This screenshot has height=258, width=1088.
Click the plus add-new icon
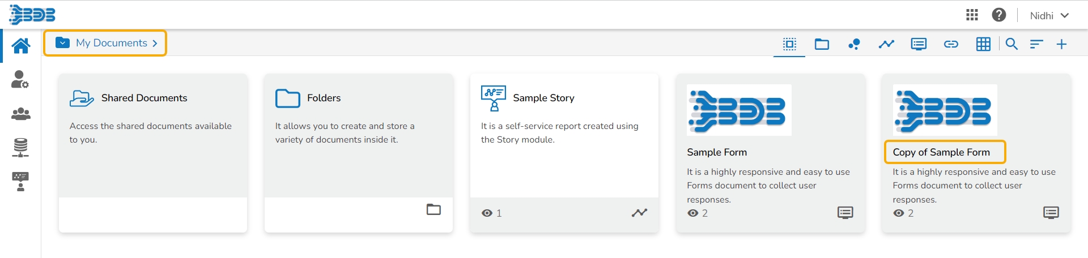(1061, 44)
